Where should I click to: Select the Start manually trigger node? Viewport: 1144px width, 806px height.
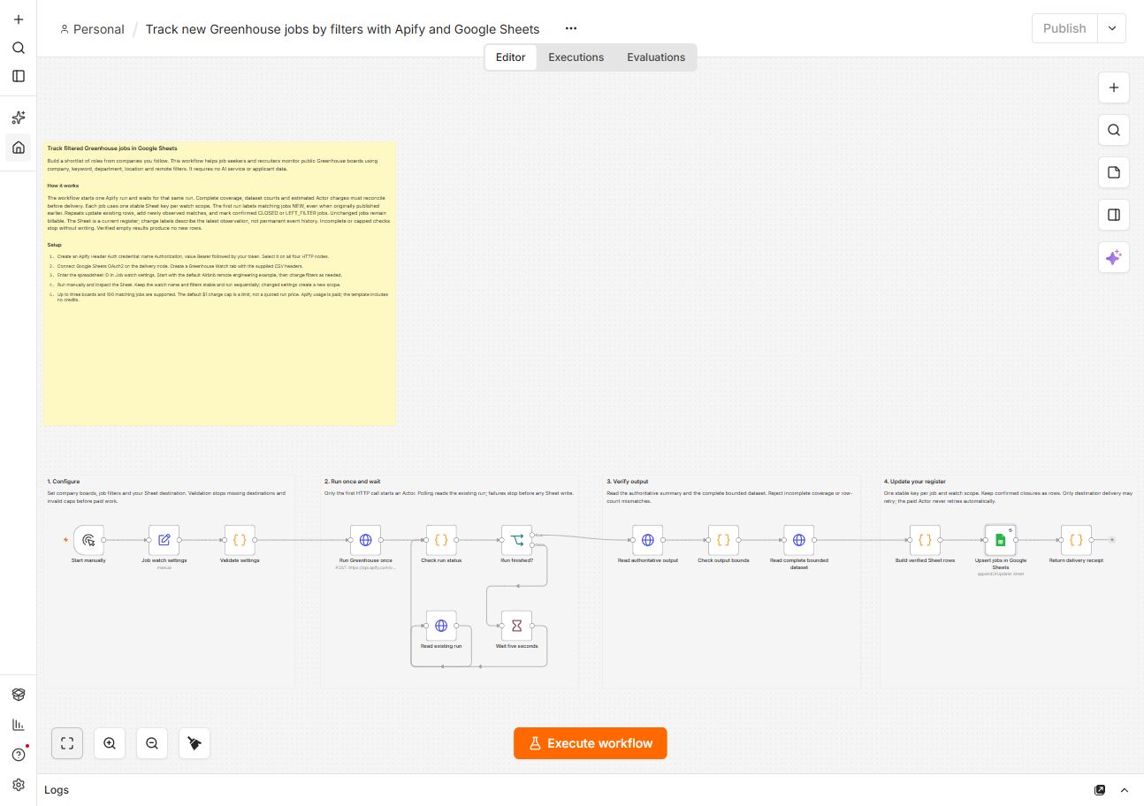(x=88, y=539)
